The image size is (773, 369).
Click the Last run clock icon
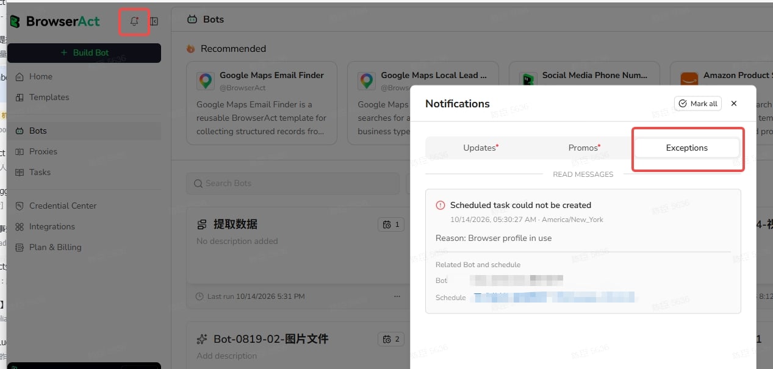tap(200, 296)
